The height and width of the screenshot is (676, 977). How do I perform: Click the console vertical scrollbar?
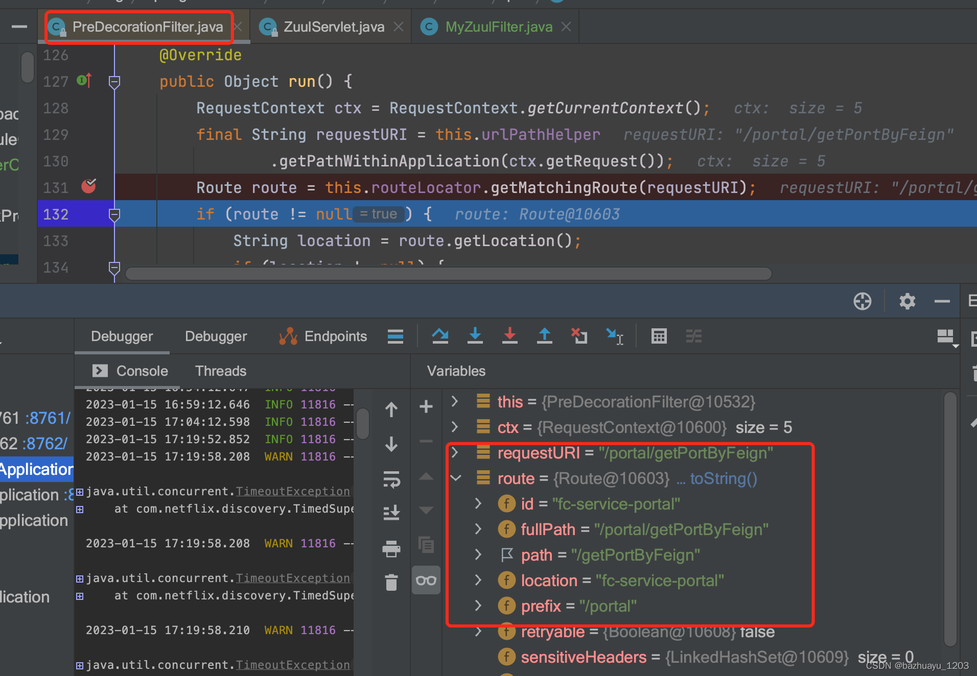click(x=363, y=424)
